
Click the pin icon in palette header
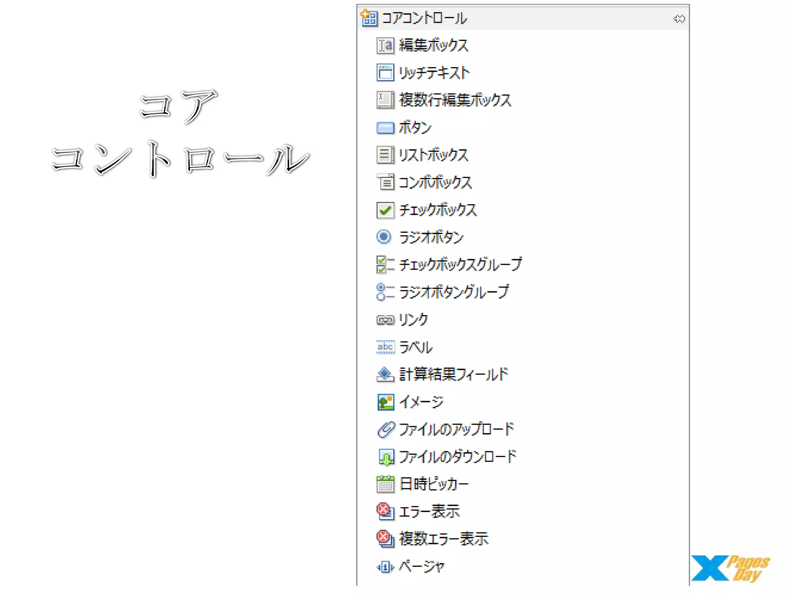(679, 19)
